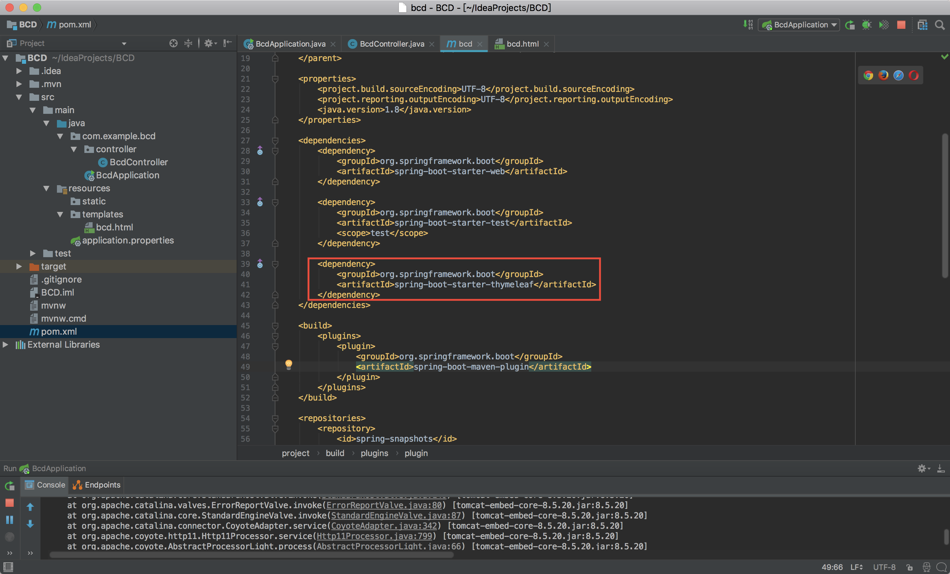This screenshot has width=950, height=574.
Task: Toggle read-only lock icon in status bar
Action: tap(910, 567)
